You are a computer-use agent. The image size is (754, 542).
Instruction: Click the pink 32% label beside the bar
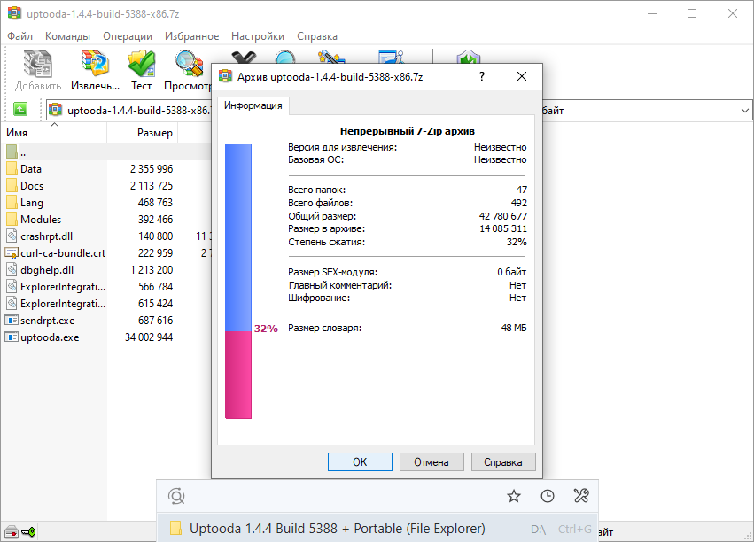266,329
